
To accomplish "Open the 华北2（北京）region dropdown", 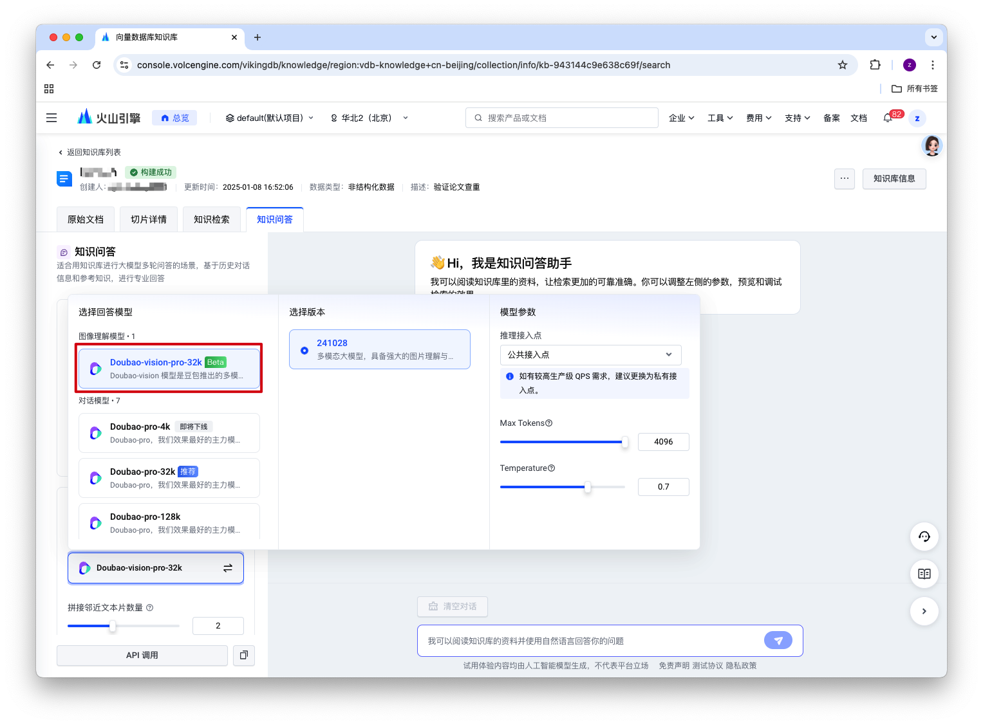I will [x=370, y=118].
